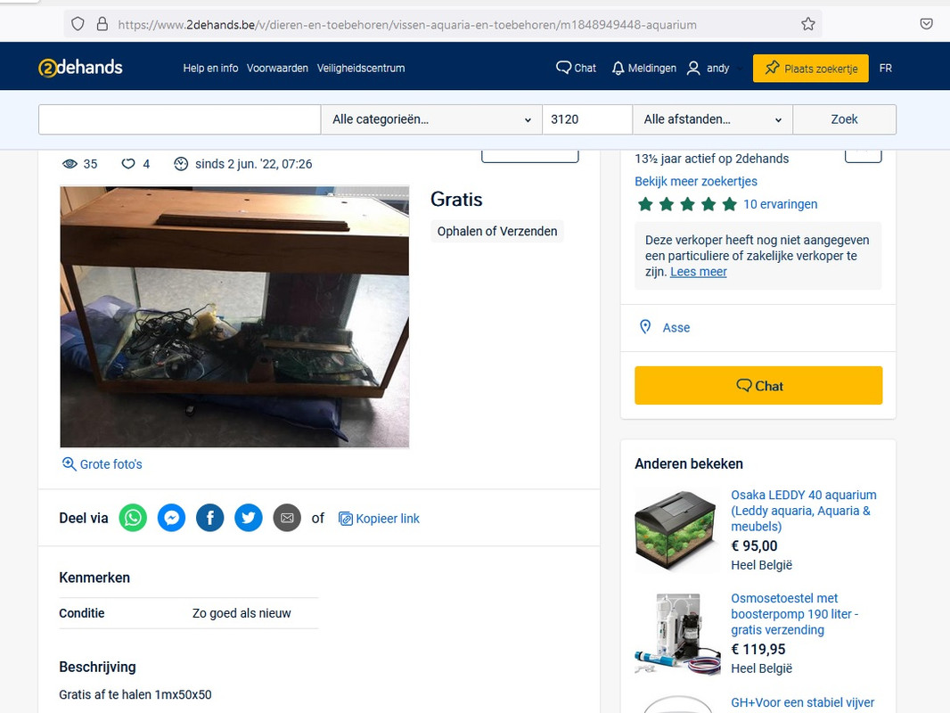Open Help en info page
This screenshot has height=713, width=950.
click(210, 68)
